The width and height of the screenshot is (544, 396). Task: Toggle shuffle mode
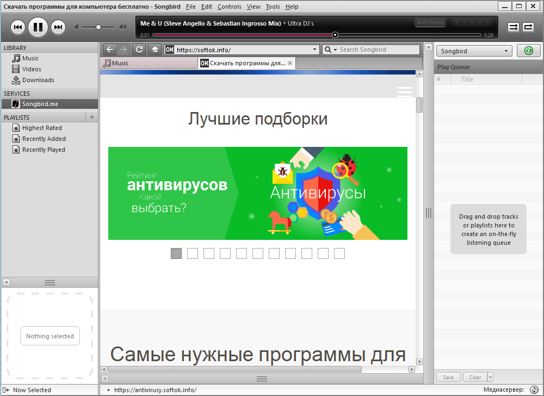click(514, 27)
